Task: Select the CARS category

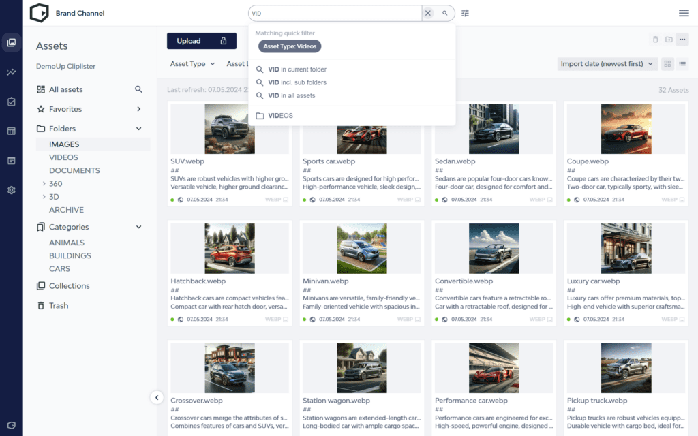Action: [59, 268]
